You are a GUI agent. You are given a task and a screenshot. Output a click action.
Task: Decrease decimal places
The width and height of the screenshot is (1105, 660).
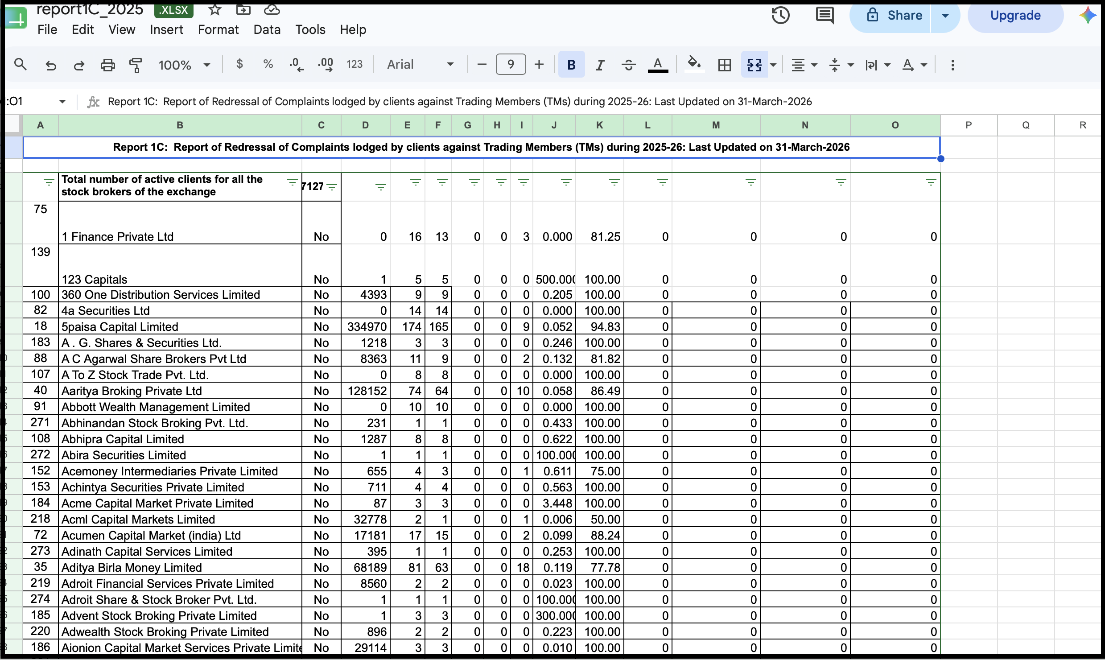pyautogui.click(x=297, y=65)
